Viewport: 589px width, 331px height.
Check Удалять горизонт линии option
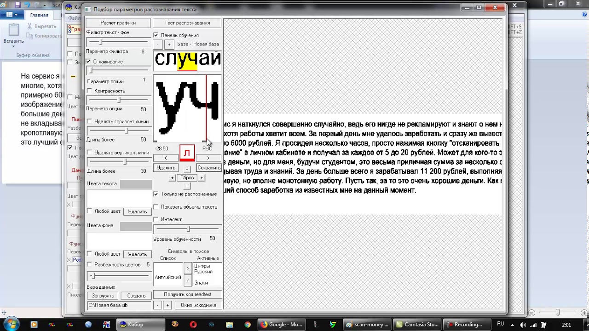90,122
